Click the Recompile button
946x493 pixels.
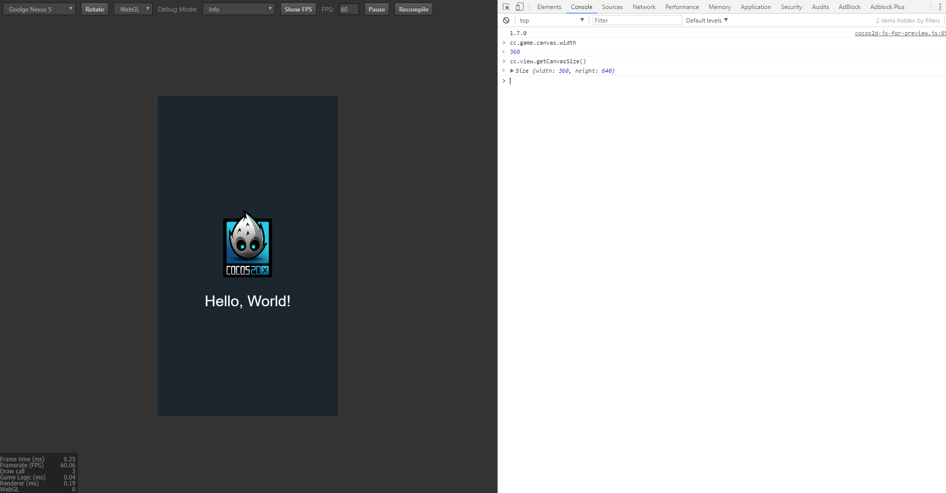click(x=414, y=9)
